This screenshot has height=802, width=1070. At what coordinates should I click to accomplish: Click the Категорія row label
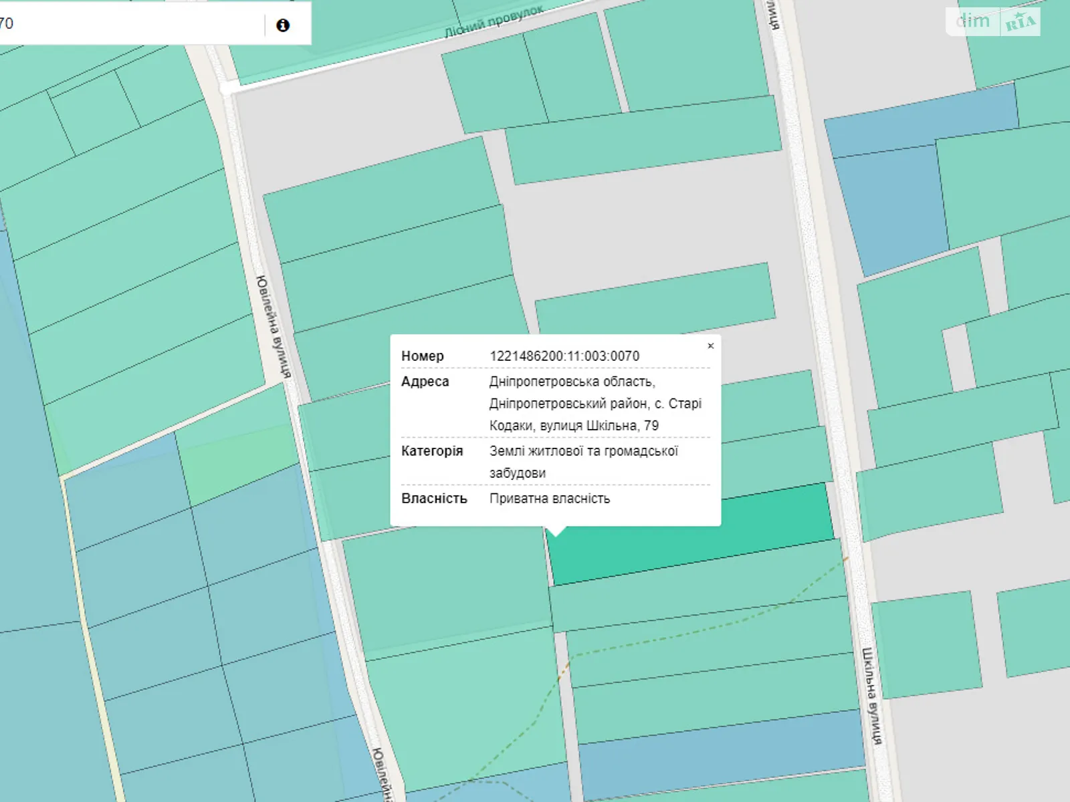pos(432,451)
